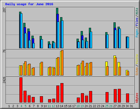Click day label '23' on x-axis
The height and width of the screenshot is (109, 140).
98,106
